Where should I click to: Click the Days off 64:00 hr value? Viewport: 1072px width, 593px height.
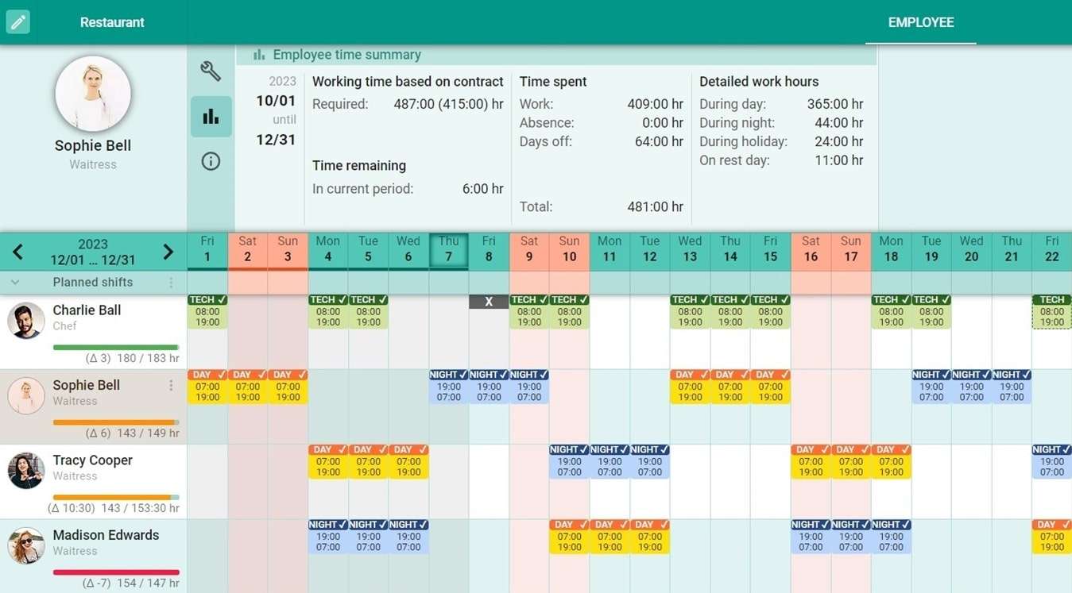660,142
